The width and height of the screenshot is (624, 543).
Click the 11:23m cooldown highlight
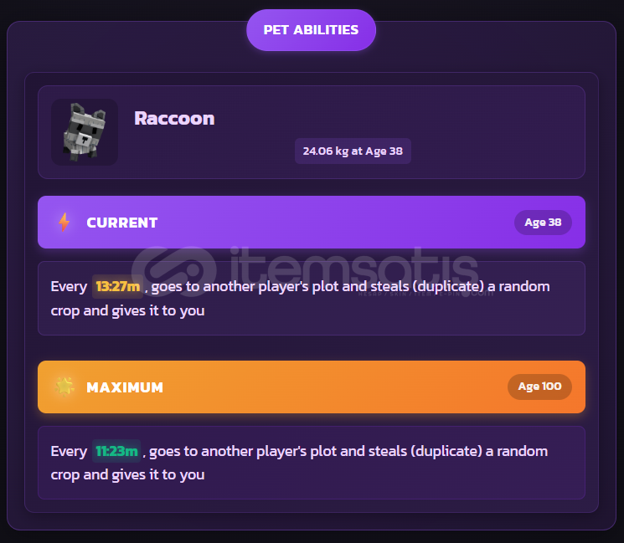[x=116, y=451]
